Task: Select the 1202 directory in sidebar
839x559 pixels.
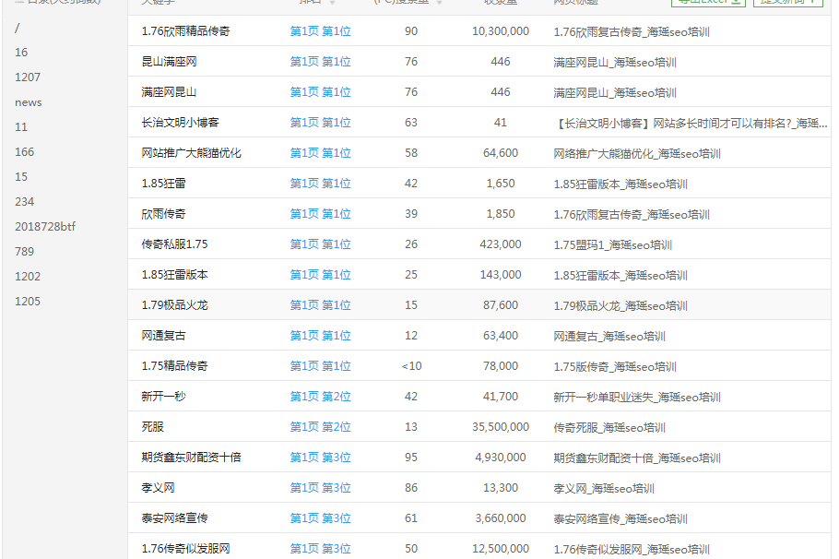Action: 28,277
